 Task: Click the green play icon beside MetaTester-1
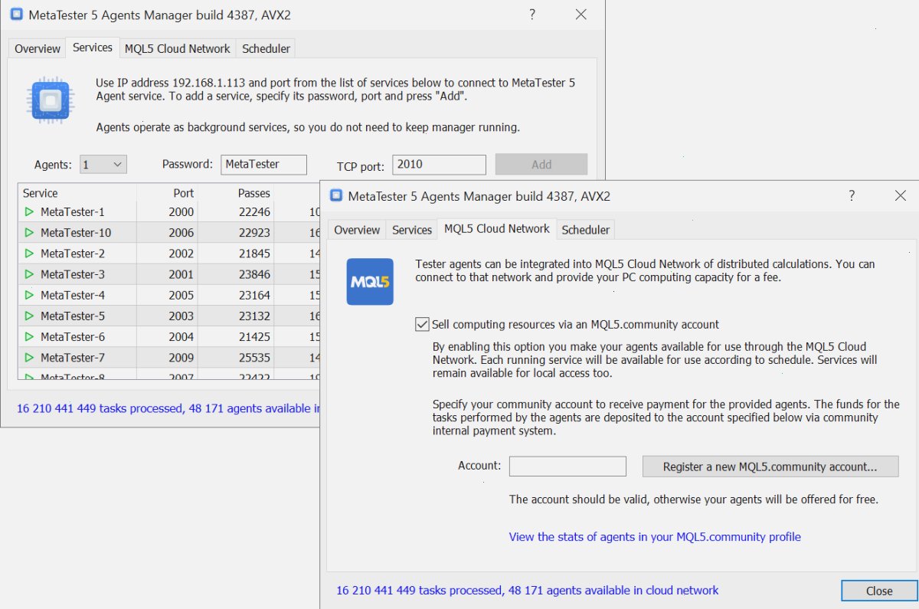[29, 211]
